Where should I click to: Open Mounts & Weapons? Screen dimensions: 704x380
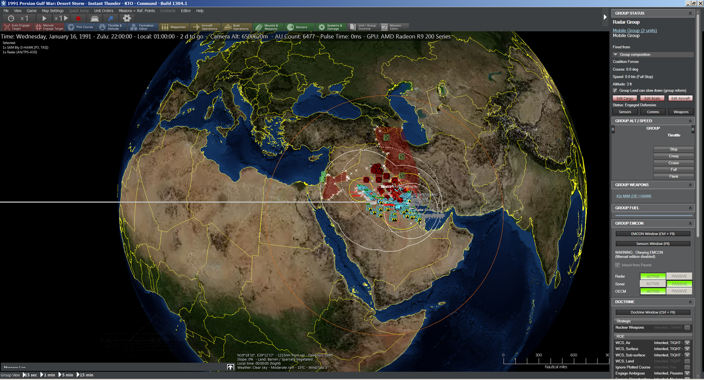point(268,27)
